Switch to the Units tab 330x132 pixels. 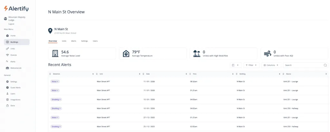coord(64,41)
